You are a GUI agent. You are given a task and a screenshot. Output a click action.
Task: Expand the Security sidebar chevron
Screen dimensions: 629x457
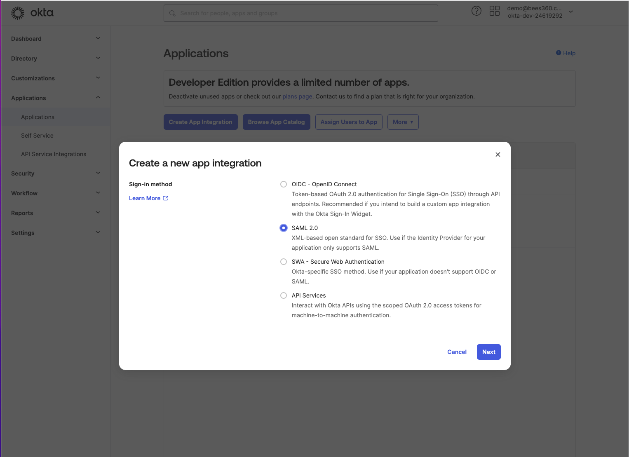[98, 173]
